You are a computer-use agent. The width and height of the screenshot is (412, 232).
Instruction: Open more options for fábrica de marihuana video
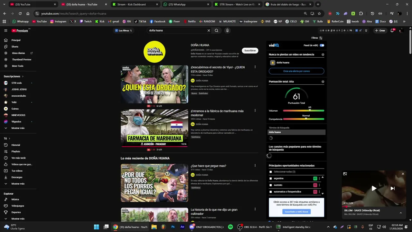click(x=255, y=111)
